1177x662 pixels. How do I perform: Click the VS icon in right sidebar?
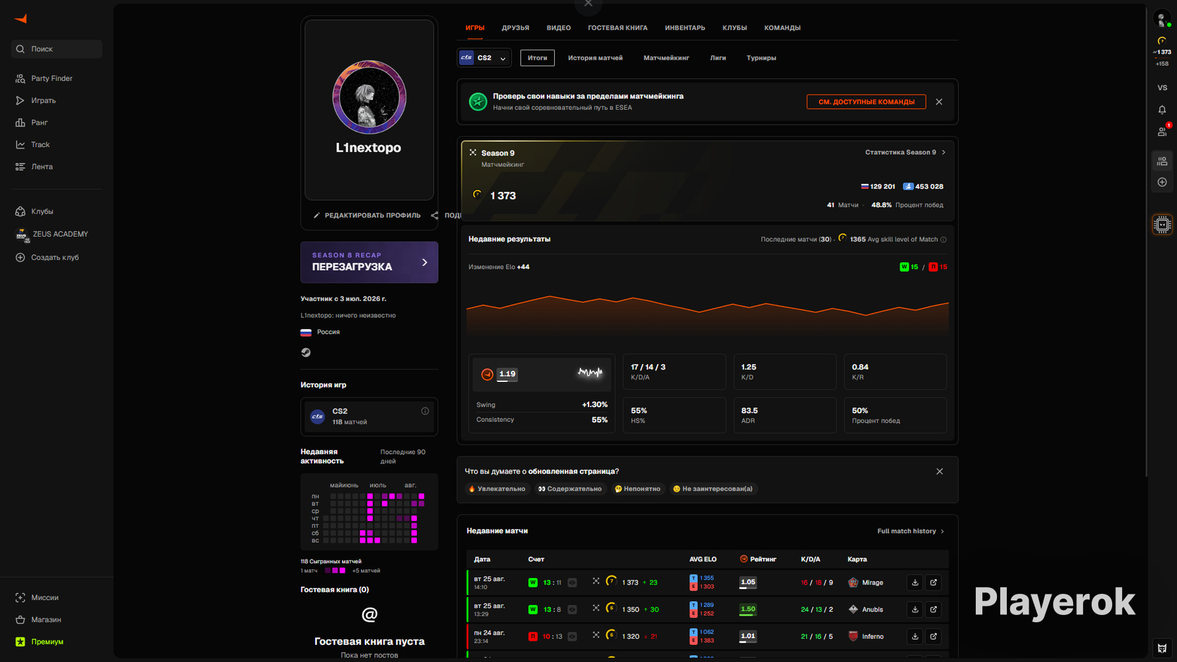click(1162, 87)
